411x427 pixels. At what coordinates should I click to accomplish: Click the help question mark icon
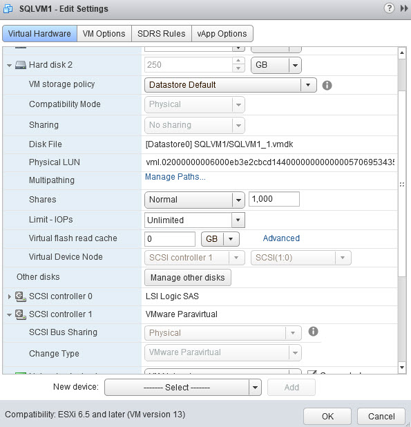[389, 8]
